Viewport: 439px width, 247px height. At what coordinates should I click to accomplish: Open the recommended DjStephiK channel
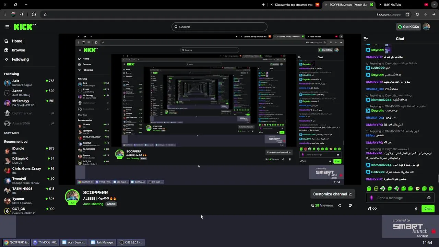tap(29, 160)
